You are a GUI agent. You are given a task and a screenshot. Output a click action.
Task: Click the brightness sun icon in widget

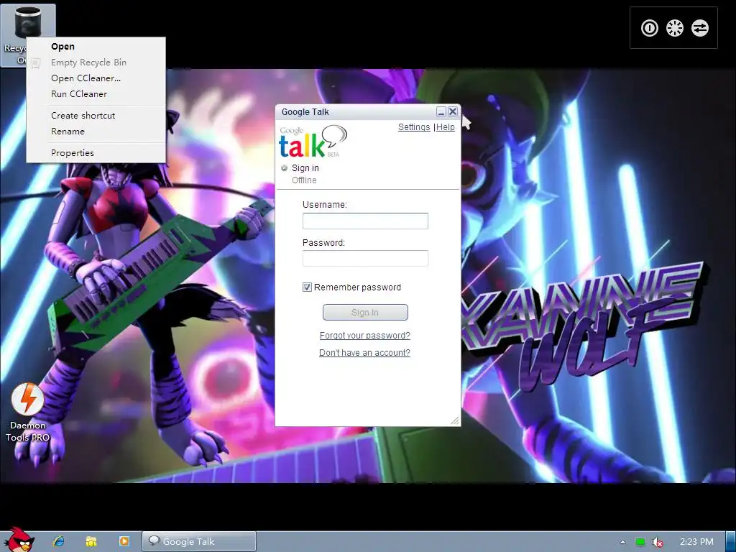(x=674, y=28)
